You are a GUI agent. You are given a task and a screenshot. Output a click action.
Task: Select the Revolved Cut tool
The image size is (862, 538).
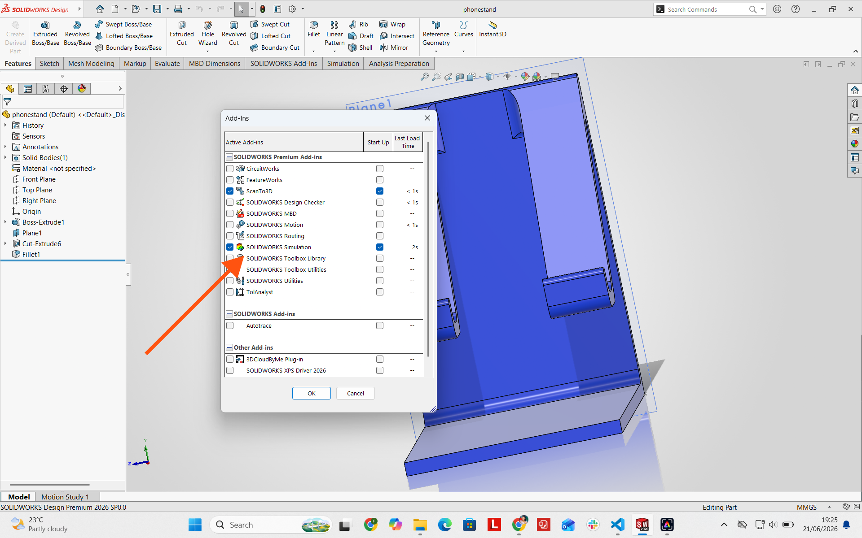coord(234,34)
